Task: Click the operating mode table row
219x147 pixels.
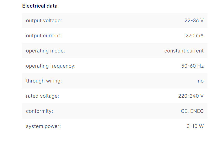Action: click(x=115, y=51)
